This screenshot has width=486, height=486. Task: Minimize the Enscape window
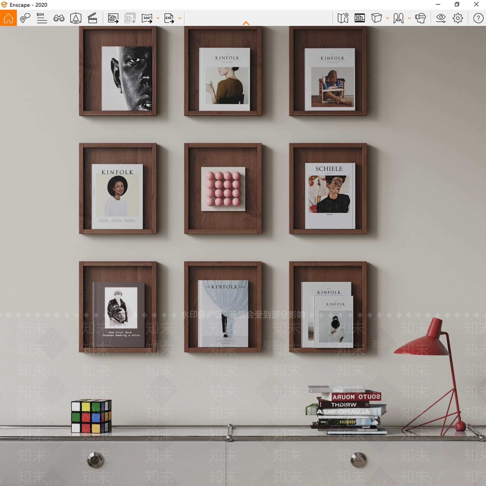coord(438,5)
